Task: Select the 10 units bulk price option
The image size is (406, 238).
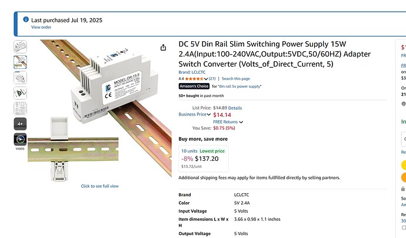Action: (204, 158)
